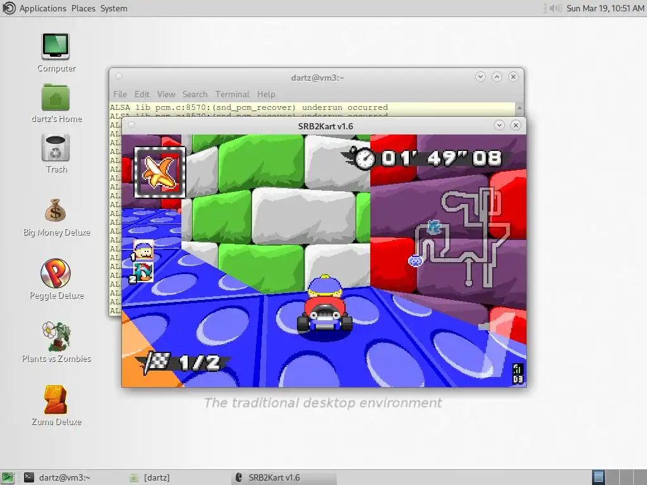This screenshot has width=647, height=485.
Task: Click the volume speaker tray icon
Action: coord(555,8)
